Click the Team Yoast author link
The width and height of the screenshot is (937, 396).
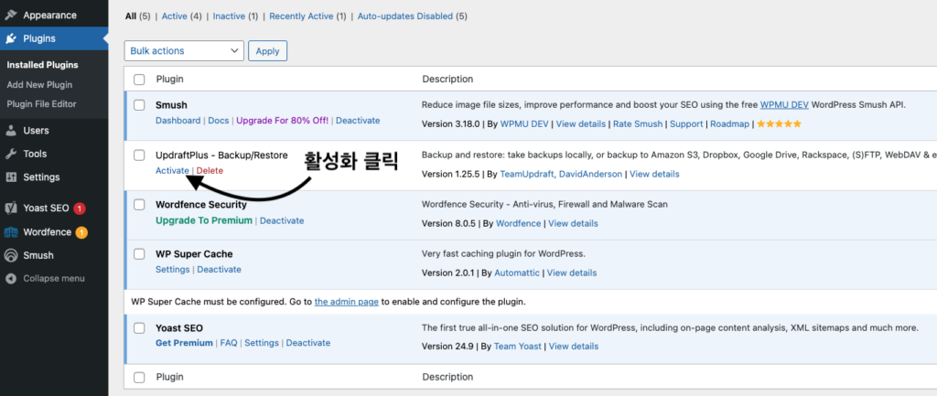[x=518, y=346]
